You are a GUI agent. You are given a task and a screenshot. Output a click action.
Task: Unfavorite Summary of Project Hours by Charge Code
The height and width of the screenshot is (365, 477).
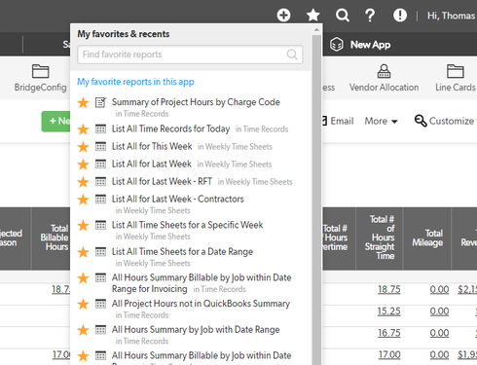click(83, 103)
